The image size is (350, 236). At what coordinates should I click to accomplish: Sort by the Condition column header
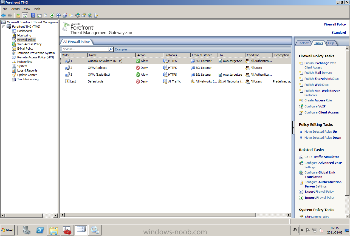pyautogui.click(x=259, y=55)
